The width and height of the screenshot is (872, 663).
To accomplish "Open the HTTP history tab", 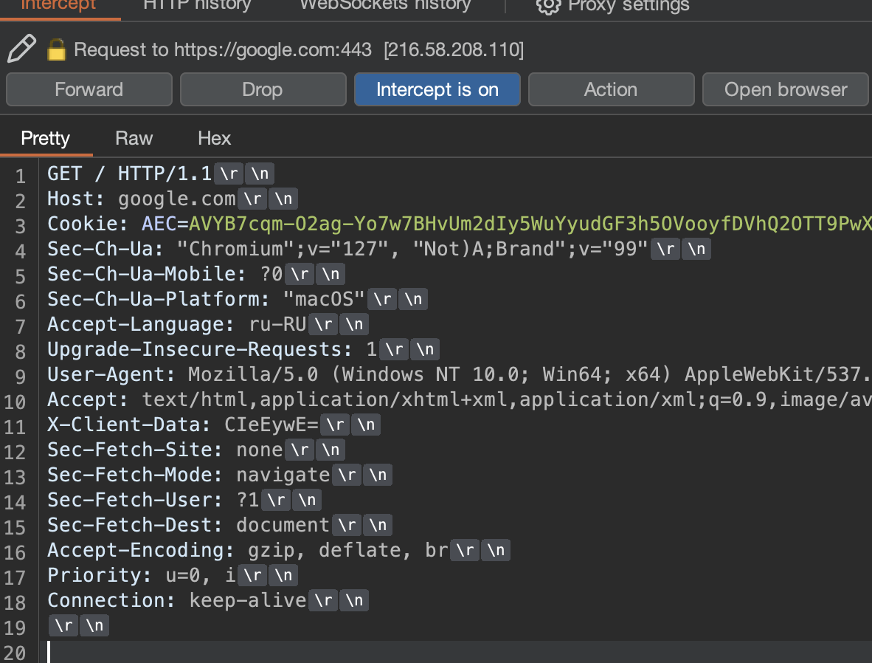I will (197, 5).
